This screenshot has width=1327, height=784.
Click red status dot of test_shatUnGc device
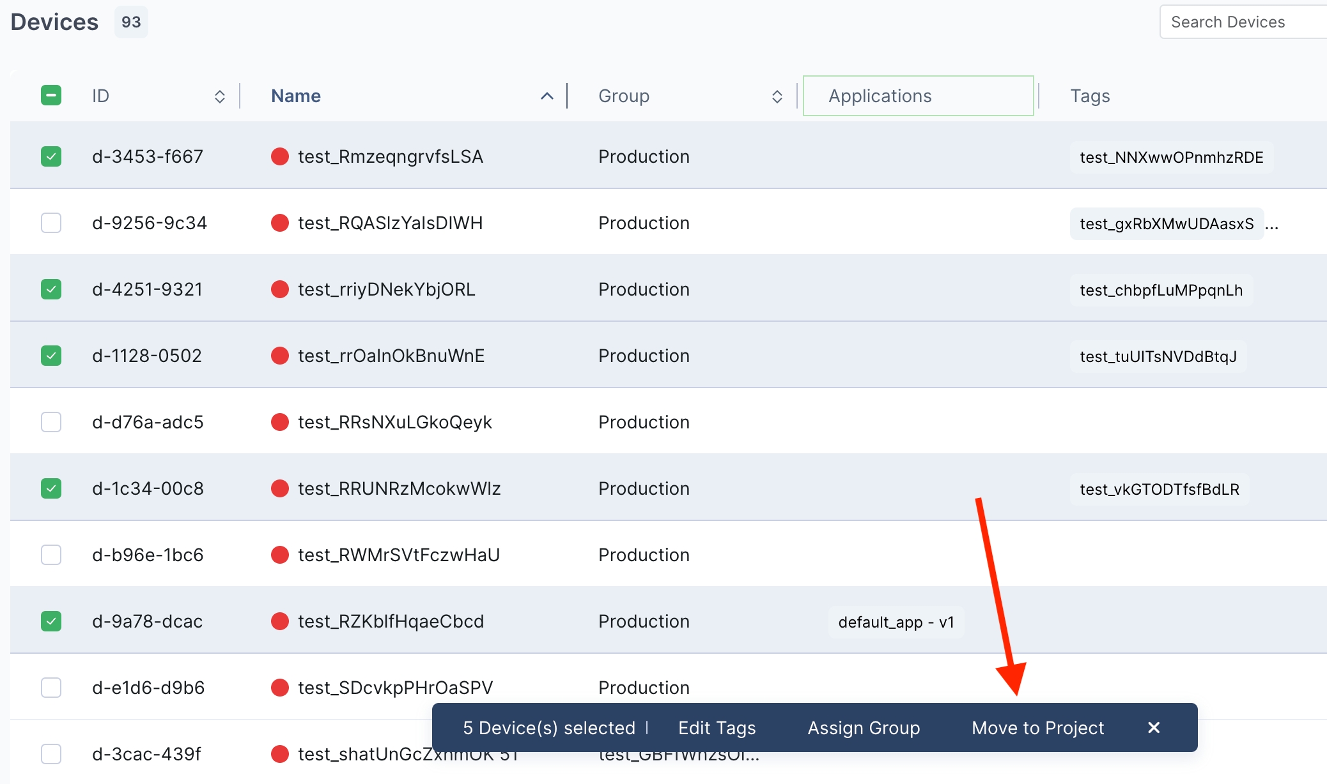coord(279,754)
